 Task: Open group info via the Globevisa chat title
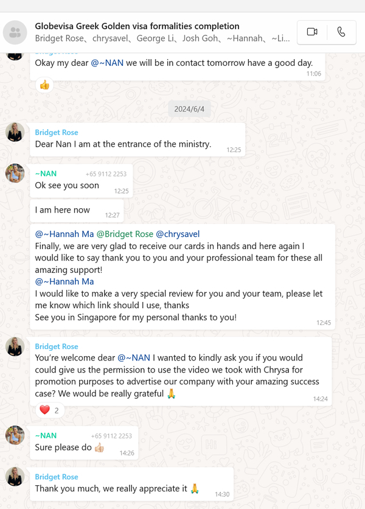coord(137,26)
